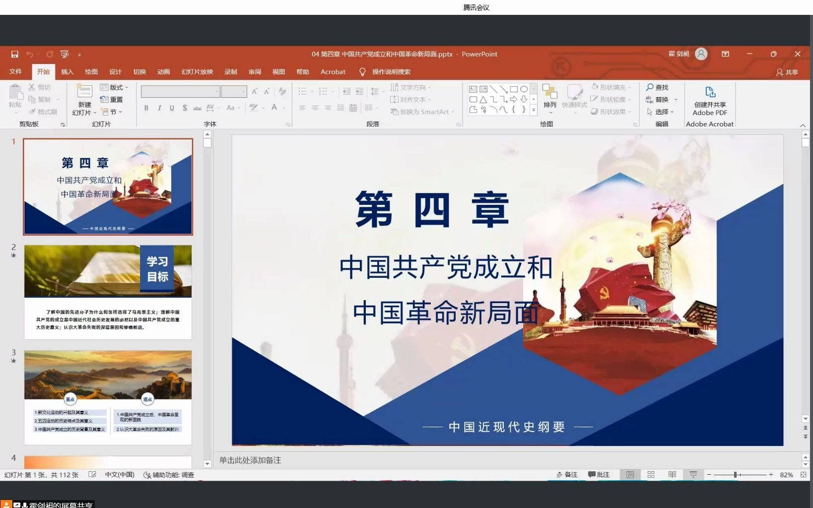Click the zoom slider in status bar
Screen dimensions: 813x508
coord(740,475)
